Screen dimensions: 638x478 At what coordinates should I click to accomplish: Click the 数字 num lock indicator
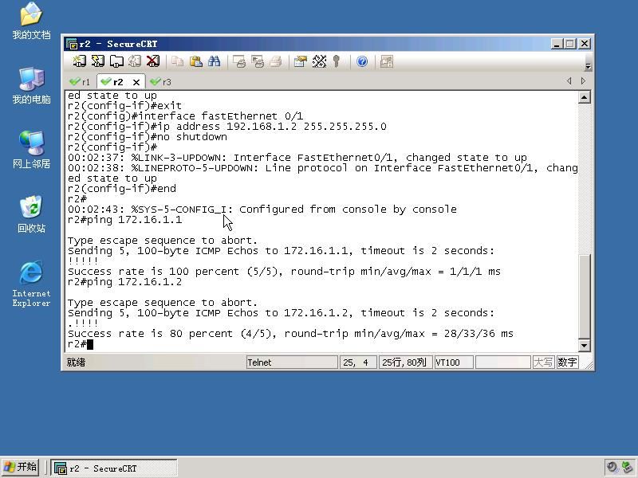(568, 362)
